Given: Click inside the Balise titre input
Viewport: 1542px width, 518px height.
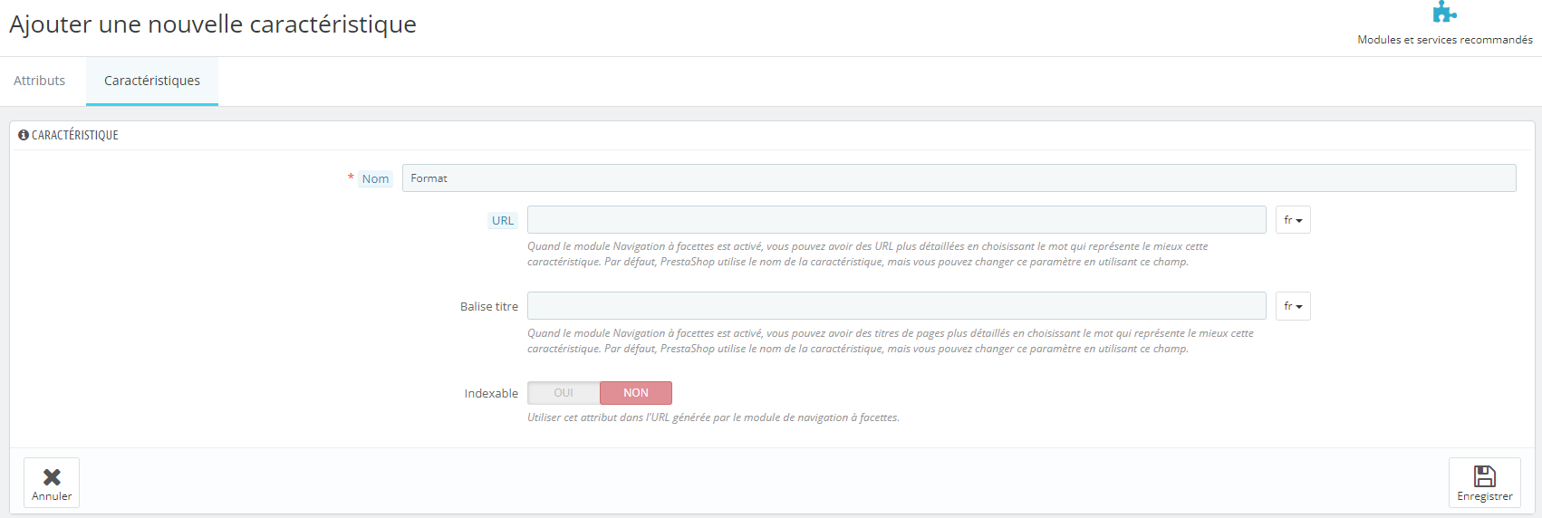Looking at the screenshot, I should coord(896,306).
